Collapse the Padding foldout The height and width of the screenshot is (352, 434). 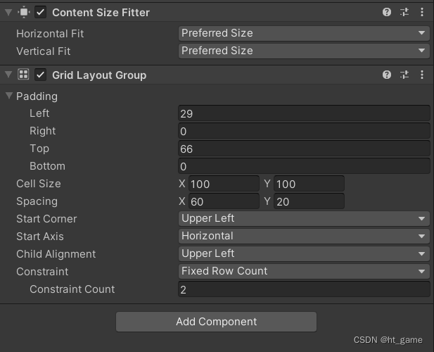[9, 96]
